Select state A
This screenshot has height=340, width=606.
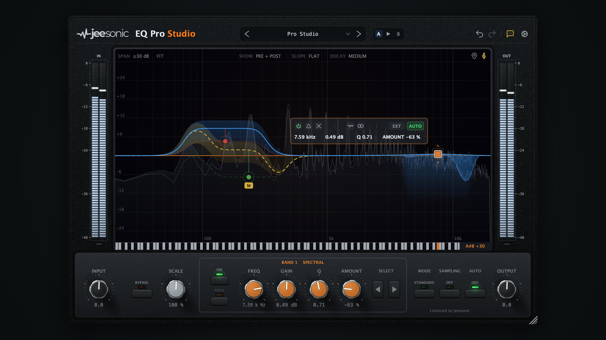[379, 34]
